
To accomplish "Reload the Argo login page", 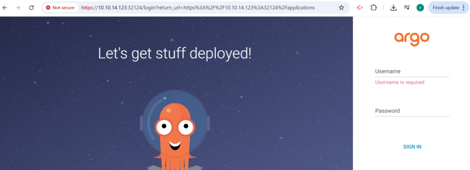I will [x=32, y=8].
